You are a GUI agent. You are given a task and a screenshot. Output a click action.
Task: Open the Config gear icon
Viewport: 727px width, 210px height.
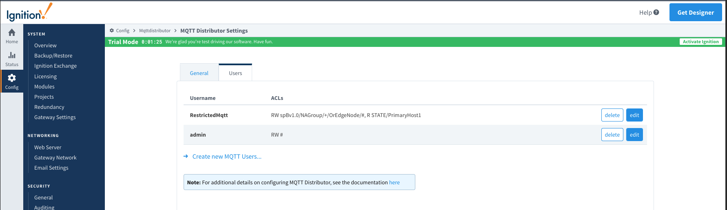(x=12, y=78)
